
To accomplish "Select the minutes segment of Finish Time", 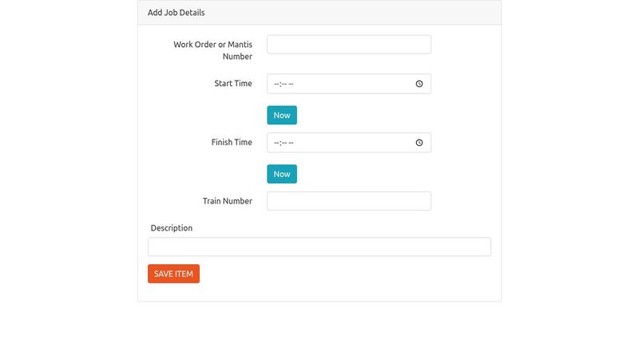I will coord(284,143).
